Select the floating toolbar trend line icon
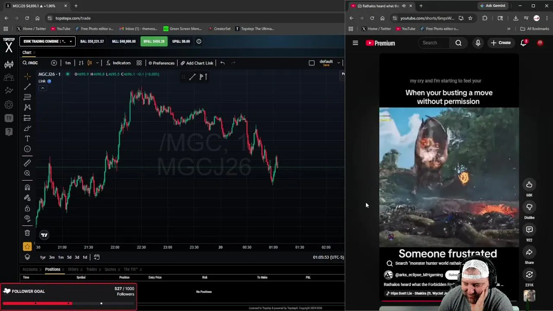 click(x=192, y=77)
